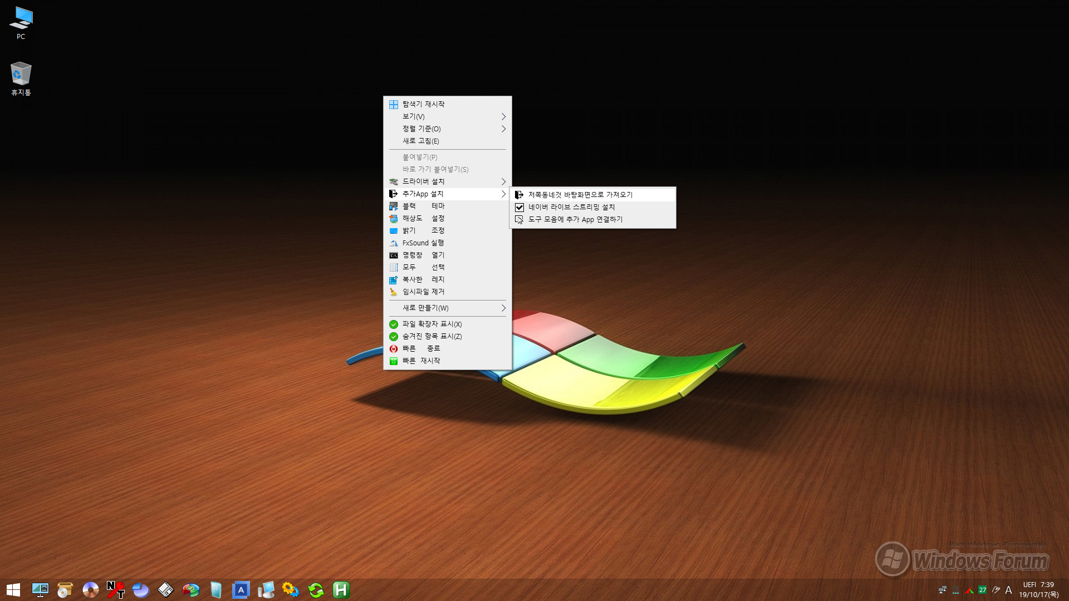1069x601 pixels.
Task: Open the yellow and blue gears taskbar icon
Action: pos(291,590)
